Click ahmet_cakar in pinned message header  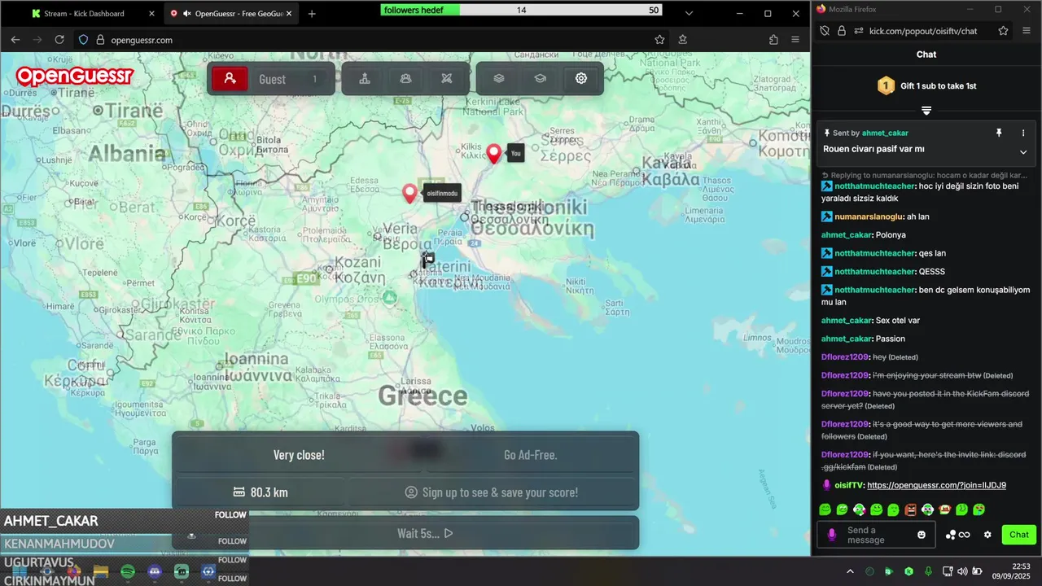coord(885,133)
